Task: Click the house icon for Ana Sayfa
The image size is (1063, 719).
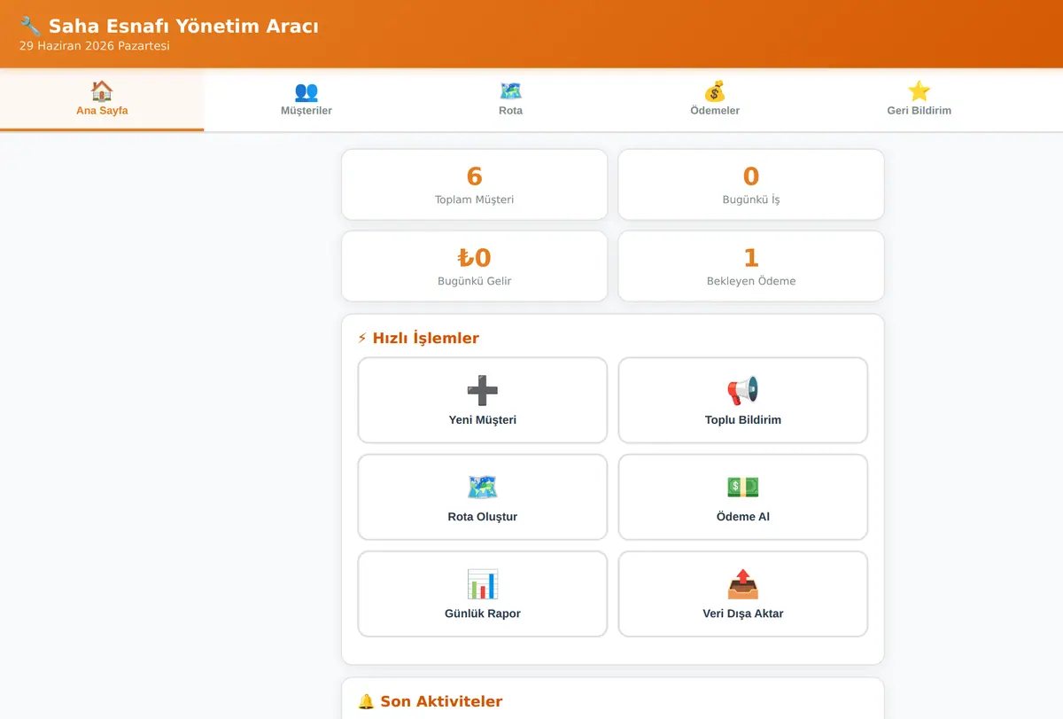Action: click(102, 91)
